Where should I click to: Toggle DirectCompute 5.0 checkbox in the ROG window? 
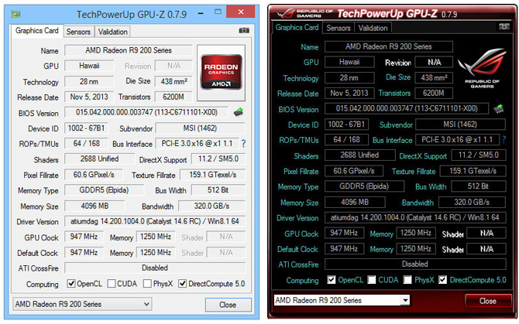(442, 280)
